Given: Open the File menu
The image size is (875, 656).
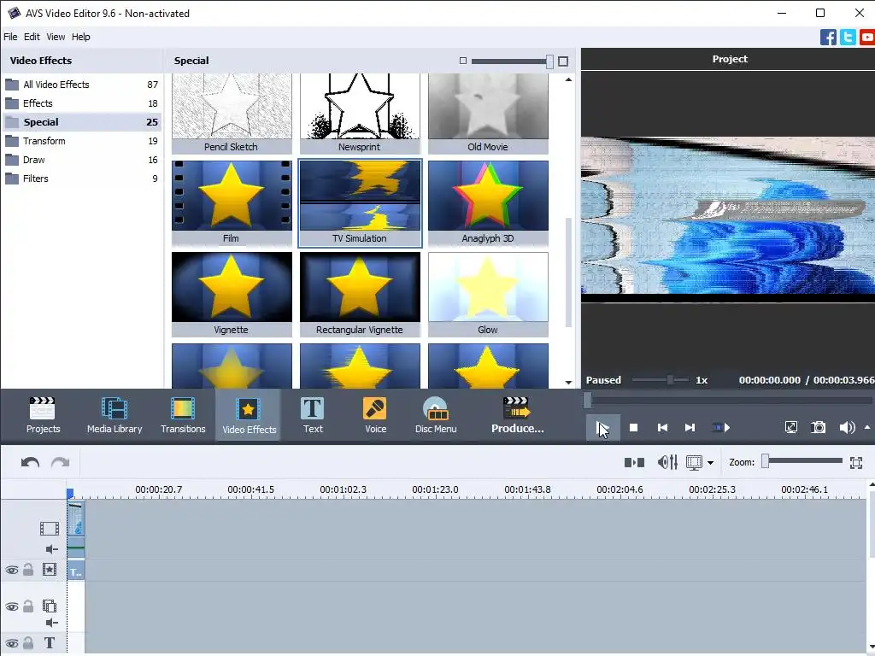Looking at the screenshot, I should (x=10, y=37).
